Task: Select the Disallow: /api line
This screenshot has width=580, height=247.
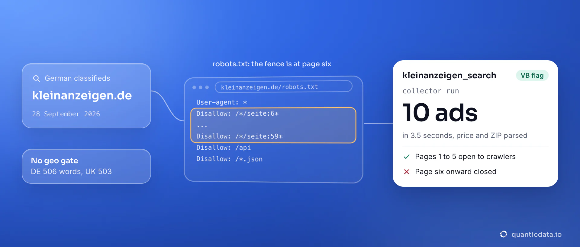Action: (x=224, y=148)
